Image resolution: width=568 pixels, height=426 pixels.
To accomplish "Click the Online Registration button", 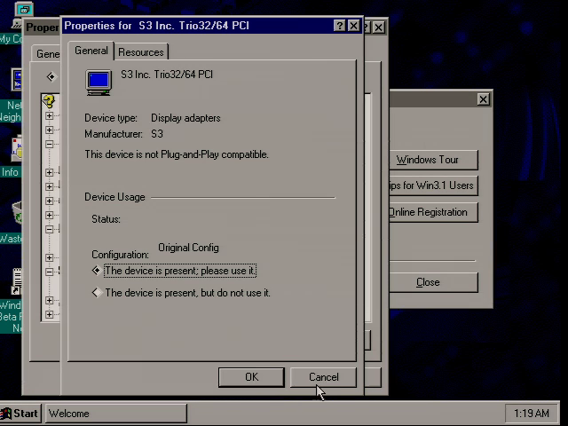I will pos(433,212).
